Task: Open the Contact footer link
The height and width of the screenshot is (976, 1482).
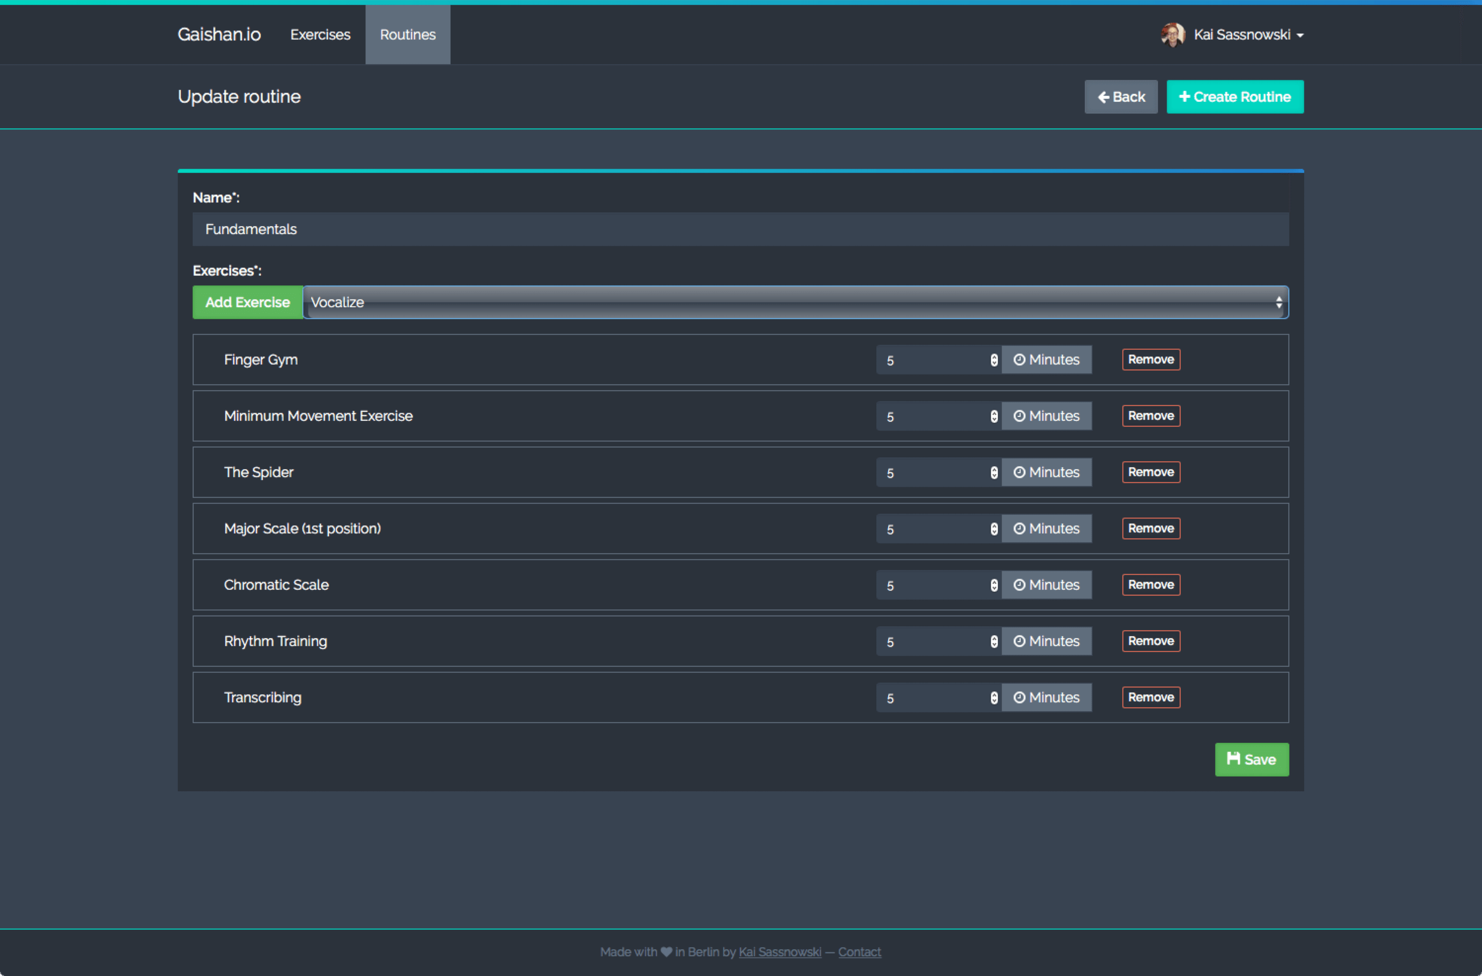Action: click(859, 952)
